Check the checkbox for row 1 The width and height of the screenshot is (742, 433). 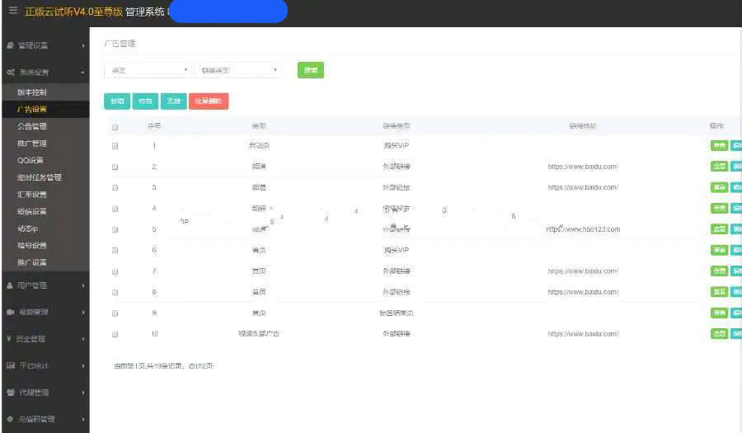click(x=115, y=146)
